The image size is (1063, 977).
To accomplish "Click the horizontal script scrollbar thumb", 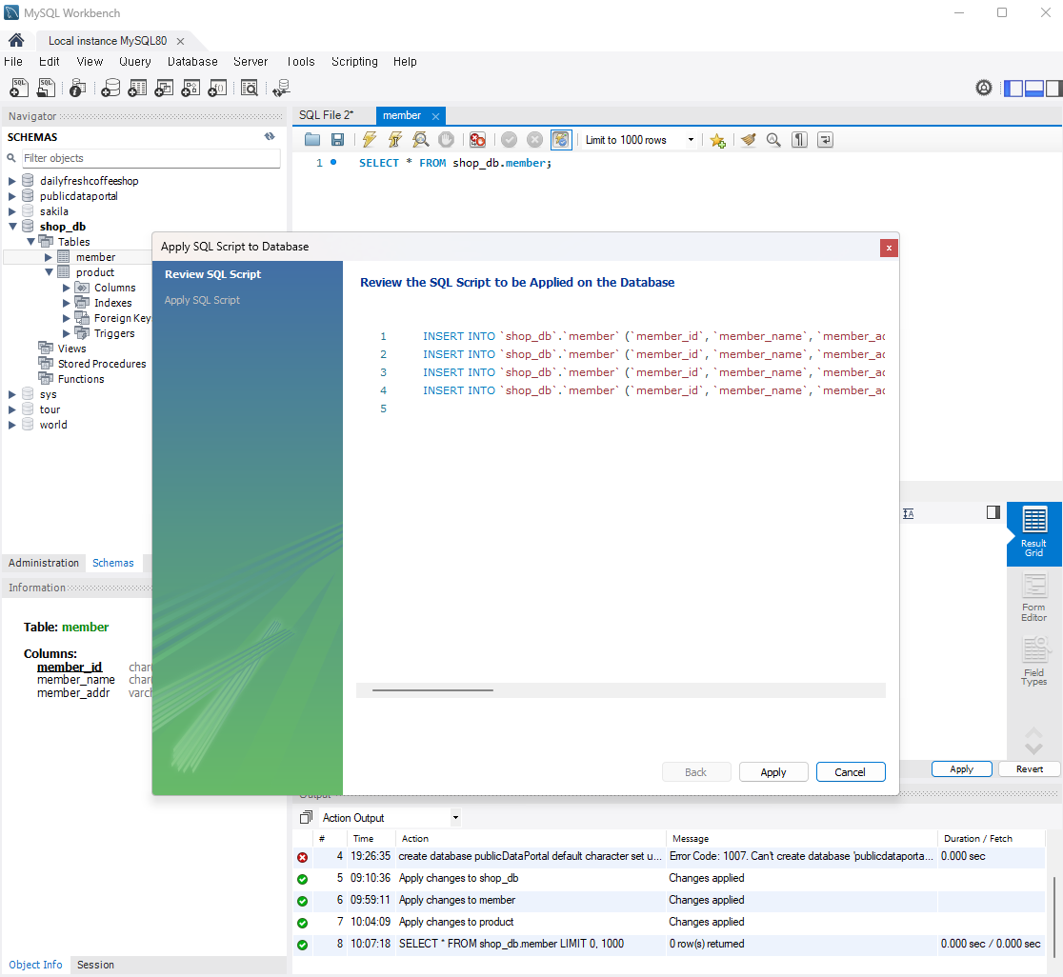I will click(x=432, y=689).
